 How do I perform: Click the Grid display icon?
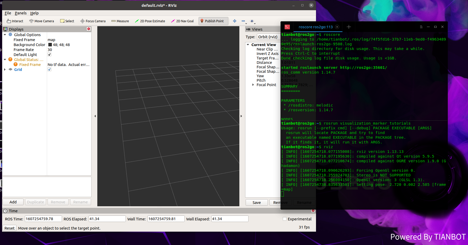[10, 69]
